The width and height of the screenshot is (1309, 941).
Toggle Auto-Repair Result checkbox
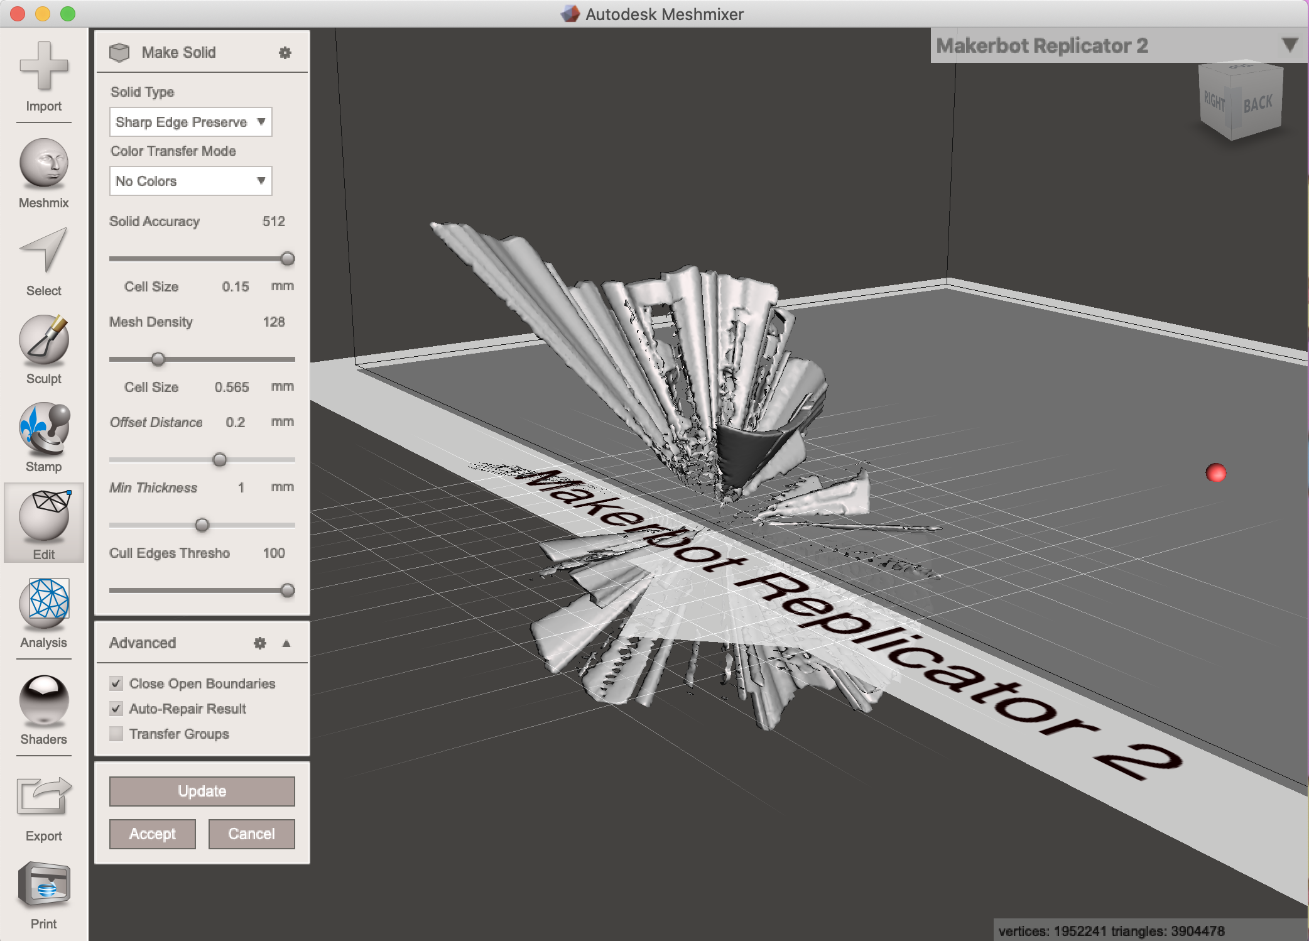point(116,709)
